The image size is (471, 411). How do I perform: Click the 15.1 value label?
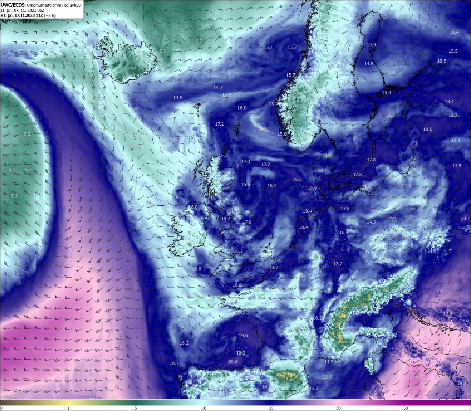tap(268, 48)
